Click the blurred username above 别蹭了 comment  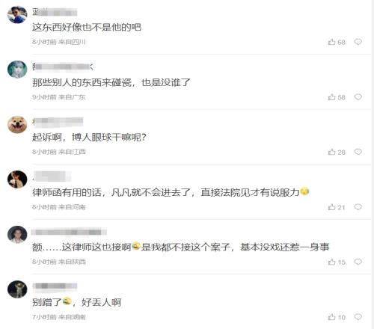click(55, 286)
